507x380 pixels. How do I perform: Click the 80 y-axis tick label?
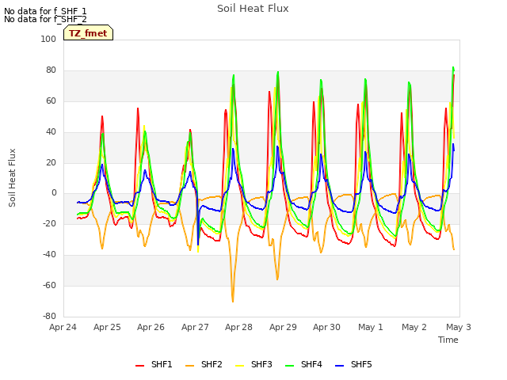pos(51,70)
